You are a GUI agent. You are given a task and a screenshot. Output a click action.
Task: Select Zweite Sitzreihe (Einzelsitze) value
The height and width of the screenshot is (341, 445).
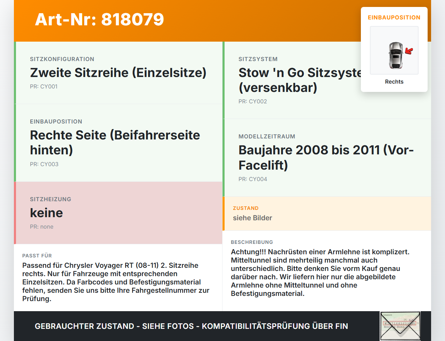118,73
